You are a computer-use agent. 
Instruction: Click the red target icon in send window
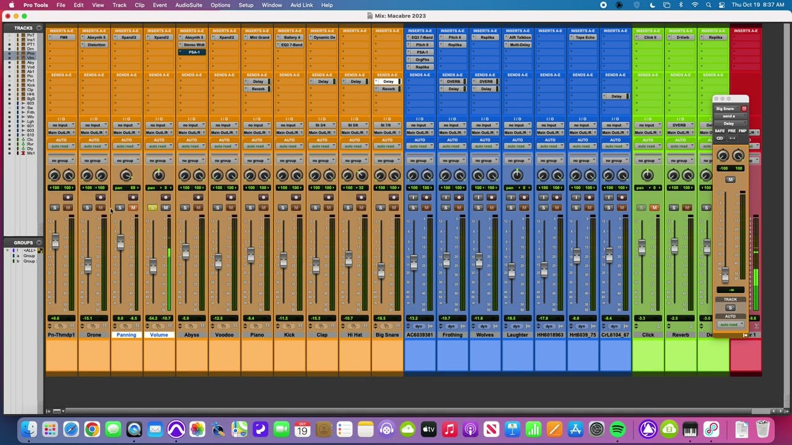click(744, 109)
